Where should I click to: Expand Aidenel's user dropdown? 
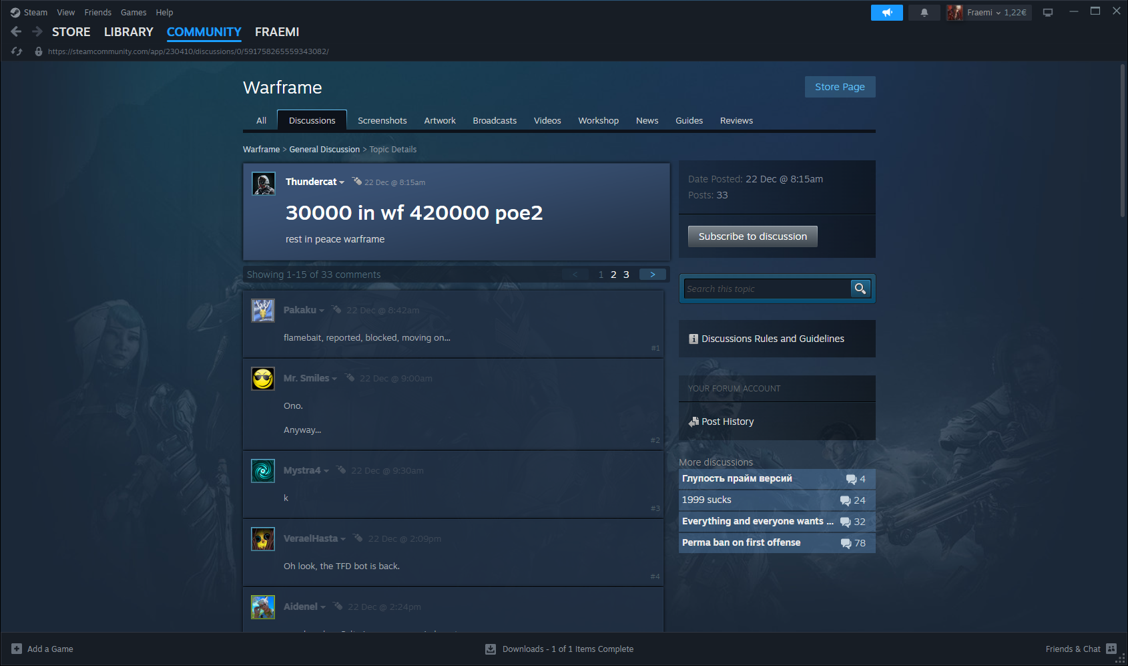(323, 607)
